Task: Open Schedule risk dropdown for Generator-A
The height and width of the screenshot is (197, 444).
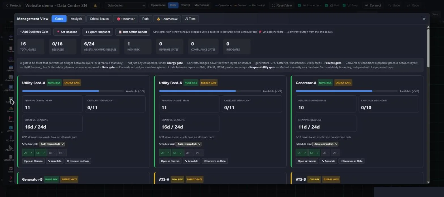Action: pos(325,144)
